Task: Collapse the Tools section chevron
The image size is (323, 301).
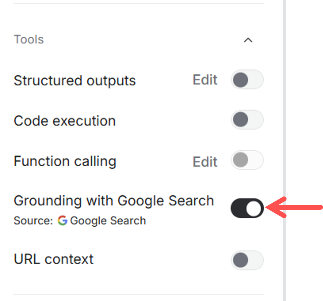Action: 248,40
